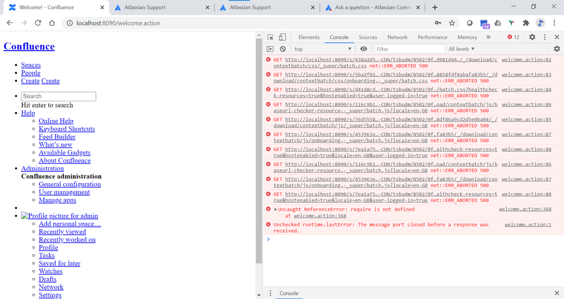Image resolution: width=564 pixels, height=299 pixels.
Task: Open the profile avatar icon
Action: point(540,23)
